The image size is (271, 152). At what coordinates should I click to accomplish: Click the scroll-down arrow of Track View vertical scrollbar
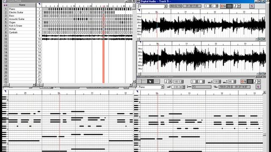click(x=134, y=81)
